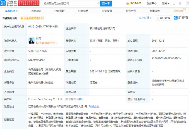Click the 导出数据 button
Screen dimensions: 189x129
163,18
